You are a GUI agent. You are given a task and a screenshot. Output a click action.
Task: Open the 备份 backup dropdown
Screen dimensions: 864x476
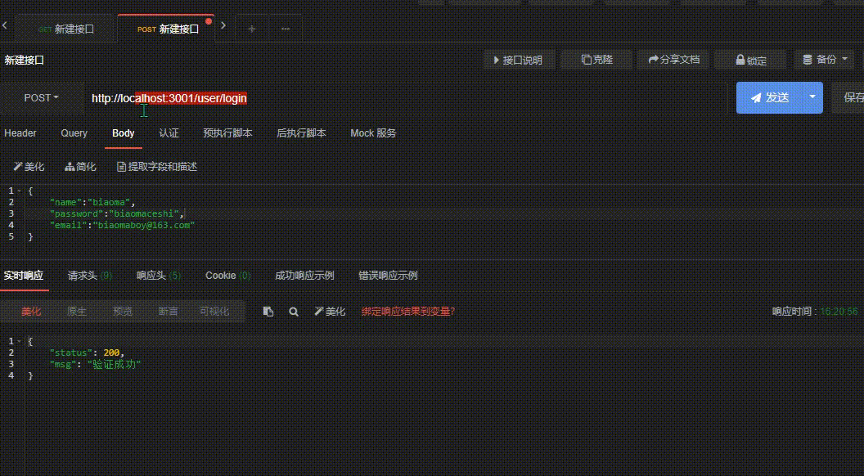click(825, 60)
